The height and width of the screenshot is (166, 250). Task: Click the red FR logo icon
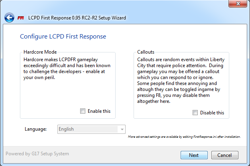(x=21, y=18)
